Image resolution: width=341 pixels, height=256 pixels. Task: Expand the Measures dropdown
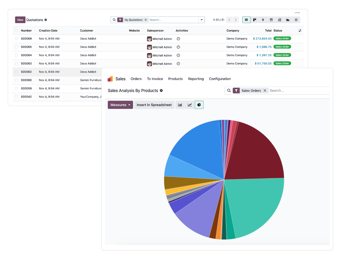120,105
